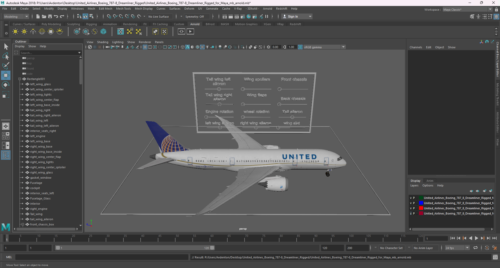Screen dimensions: 500x268
Task: Create new empty display layer icon
Action: click(484, 191)
